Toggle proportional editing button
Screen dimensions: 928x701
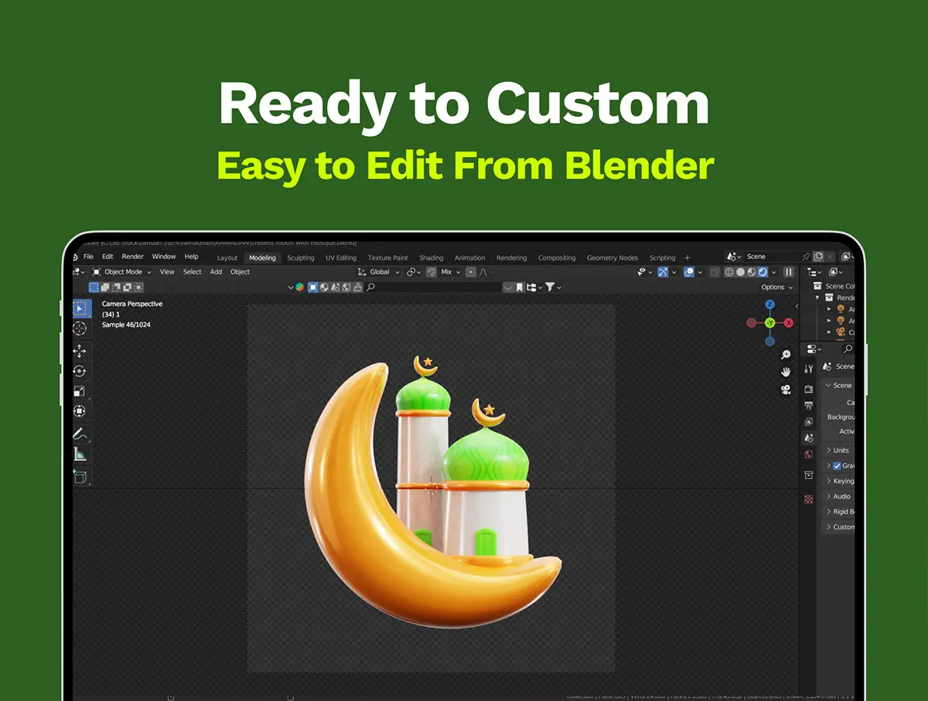click(x=471, y=272)
